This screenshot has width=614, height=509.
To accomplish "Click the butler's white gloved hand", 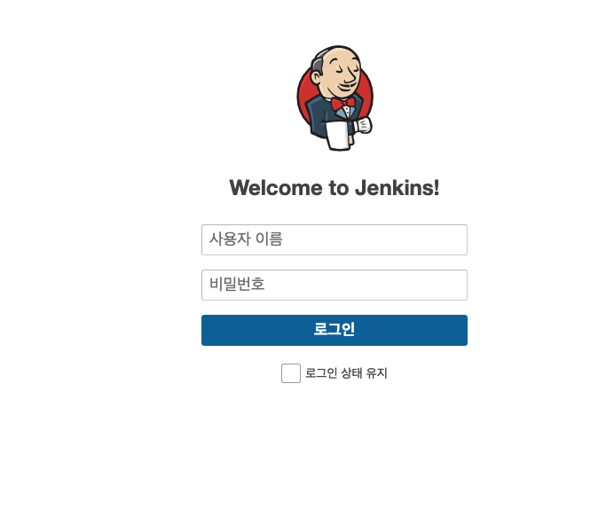I will click(x=363, y=125).
